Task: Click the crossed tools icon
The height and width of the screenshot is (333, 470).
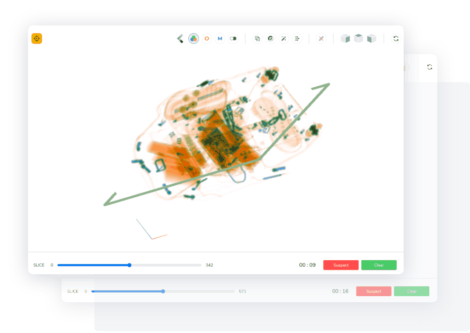Action: 321,39
